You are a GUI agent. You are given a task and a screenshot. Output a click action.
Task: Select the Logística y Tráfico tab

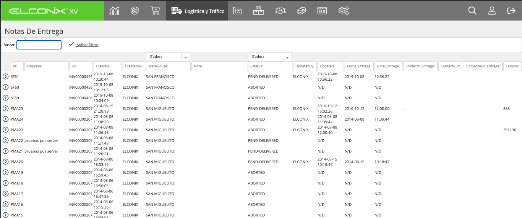pos(198,11)
